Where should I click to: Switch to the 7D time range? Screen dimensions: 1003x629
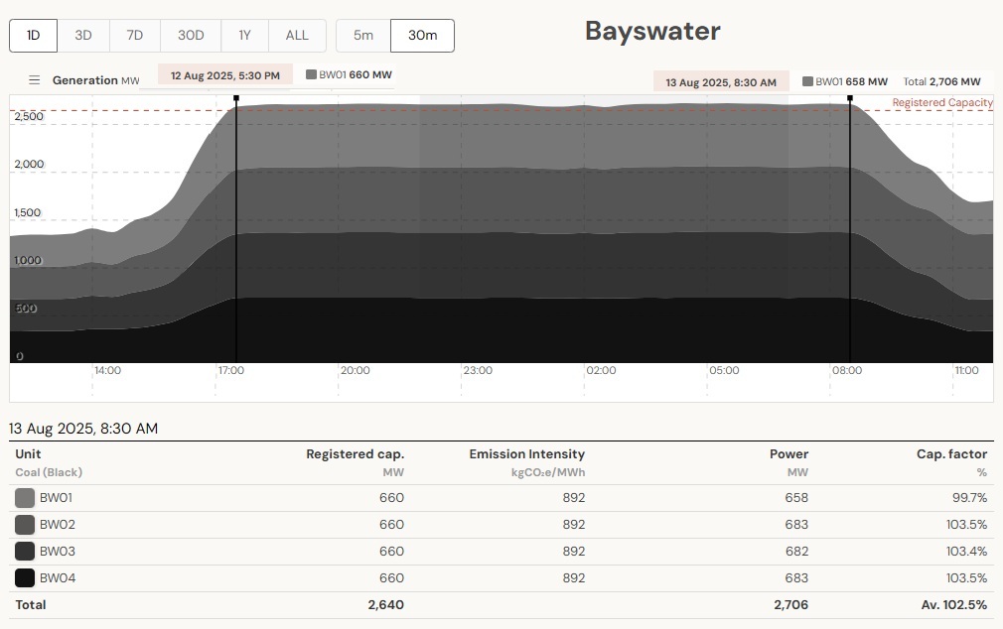(134, 36)
